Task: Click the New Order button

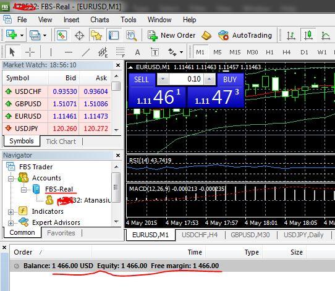Action: [172, 35]
